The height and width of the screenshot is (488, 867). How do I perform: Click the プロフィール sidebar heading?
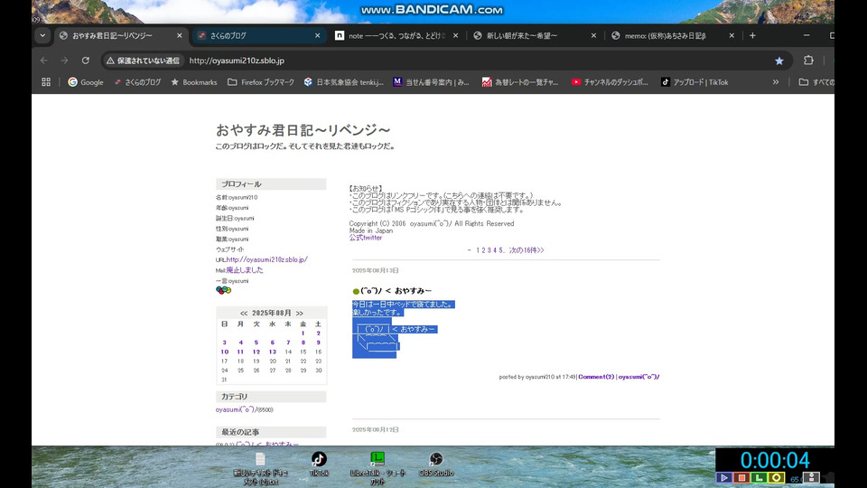pyautogui.click(x=271, y=183)
